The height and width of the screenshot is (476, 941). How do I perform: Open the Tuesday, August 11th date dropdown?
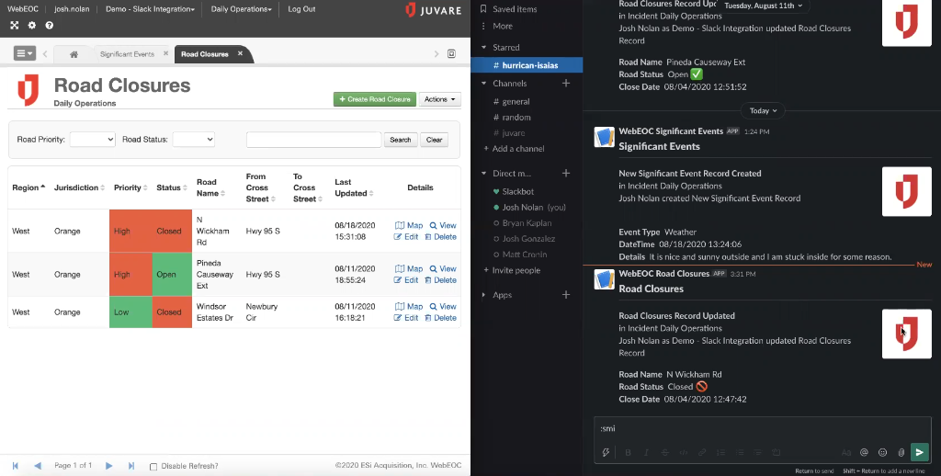pyautogui.click(x=763, y=6)
